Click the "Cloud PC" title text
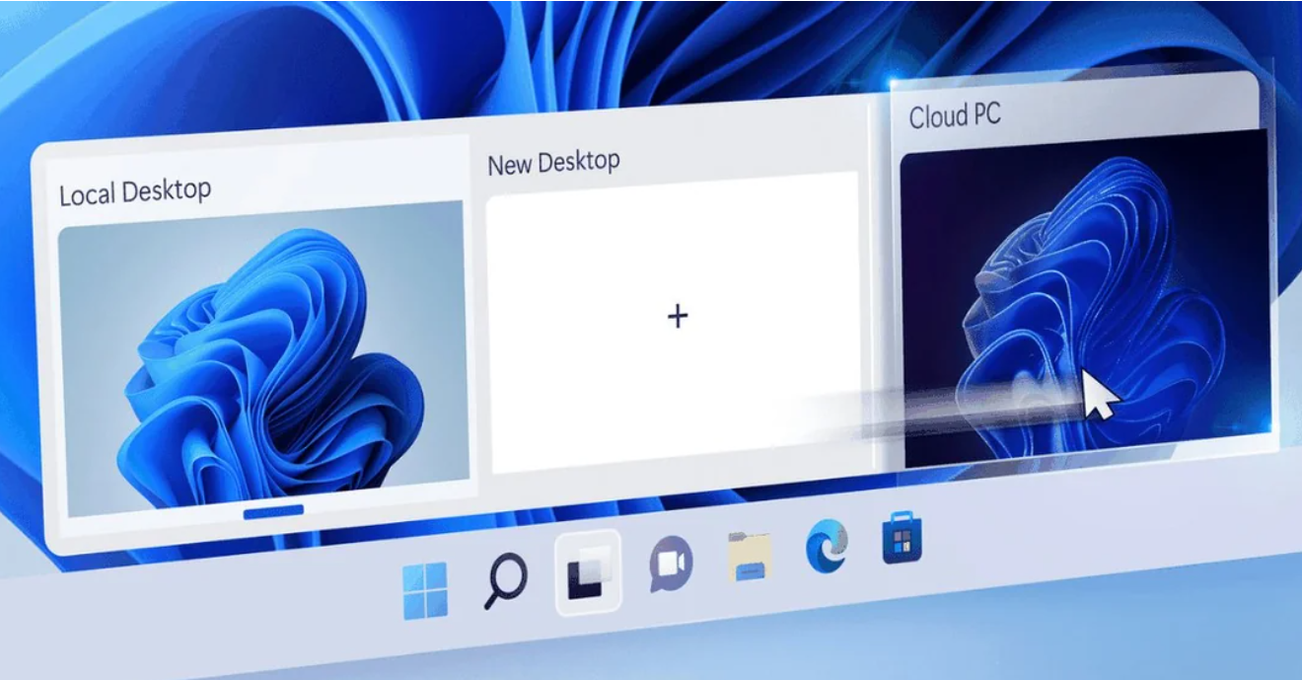This screenshot has width=1302, height=680. pos(954,116)
